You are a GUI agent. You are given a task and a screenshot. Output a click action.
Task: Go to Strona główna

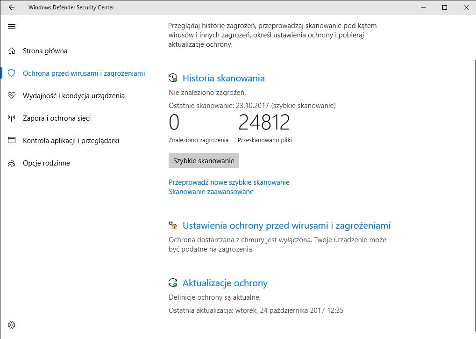(x=45, y=50)
